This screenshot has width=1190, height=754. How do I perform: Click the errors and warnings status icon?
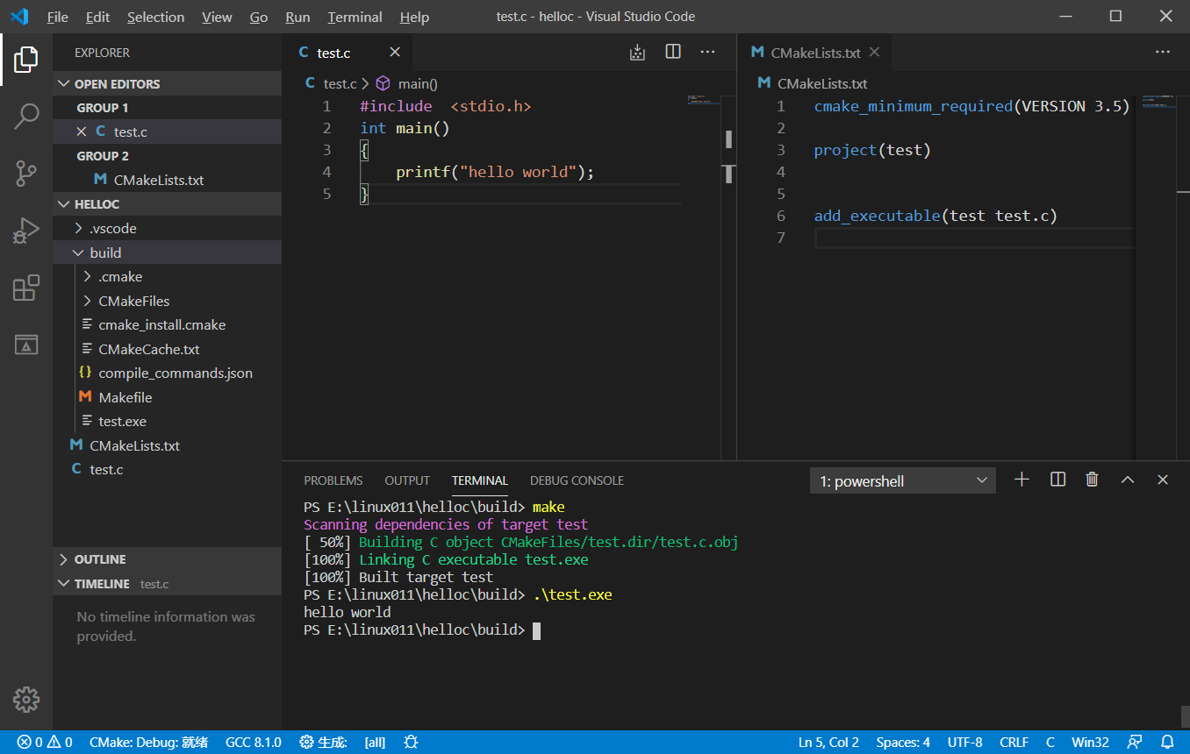44,742
